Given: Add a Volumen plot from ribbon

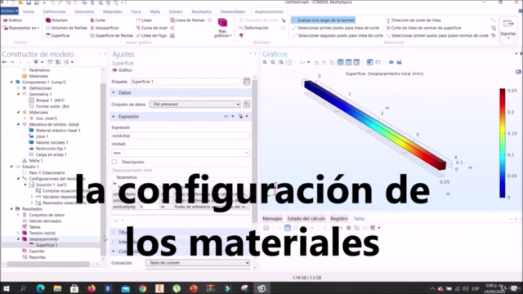Looking at the screenshot, I should 56,20.
